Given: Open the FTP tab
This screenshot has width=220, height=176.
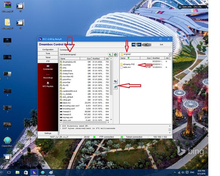Looking at the screenshot, I should click(x=48, y=61).
